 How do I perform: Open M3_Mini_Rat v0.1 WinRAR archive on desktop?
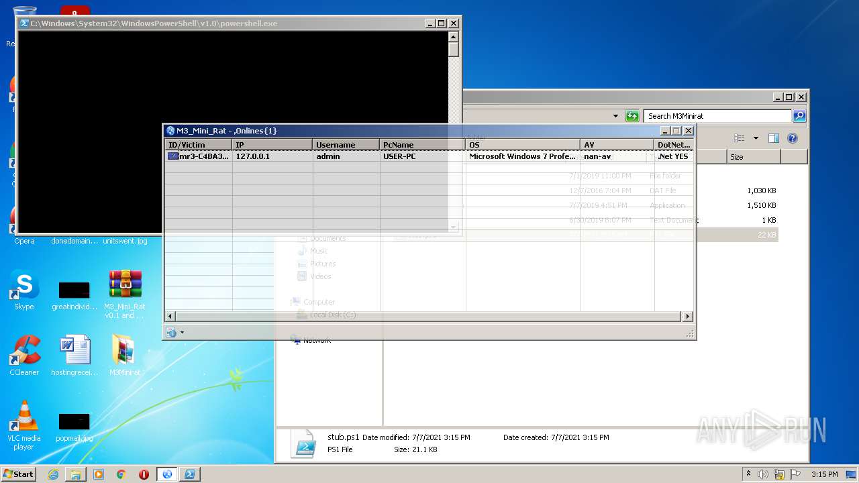click(125, 294)
